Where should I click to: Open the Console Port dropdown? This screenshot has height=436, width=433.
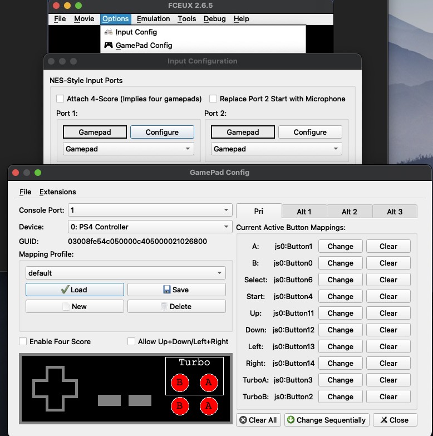[150, 210]
